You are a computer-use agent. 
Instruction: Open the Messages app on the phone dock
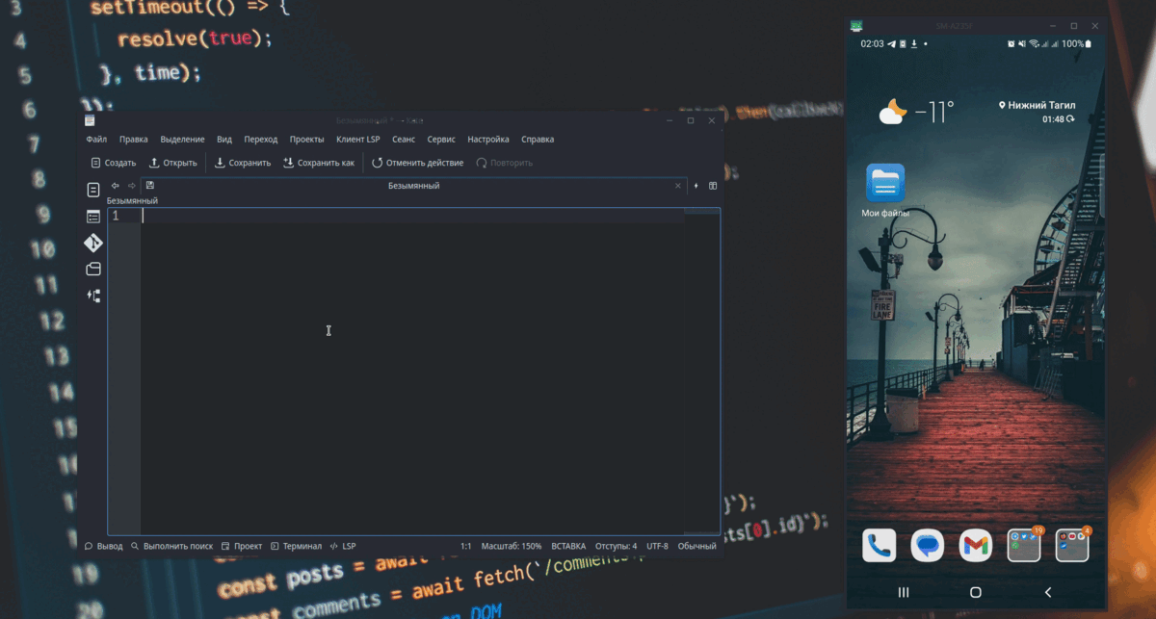[928, 546]
